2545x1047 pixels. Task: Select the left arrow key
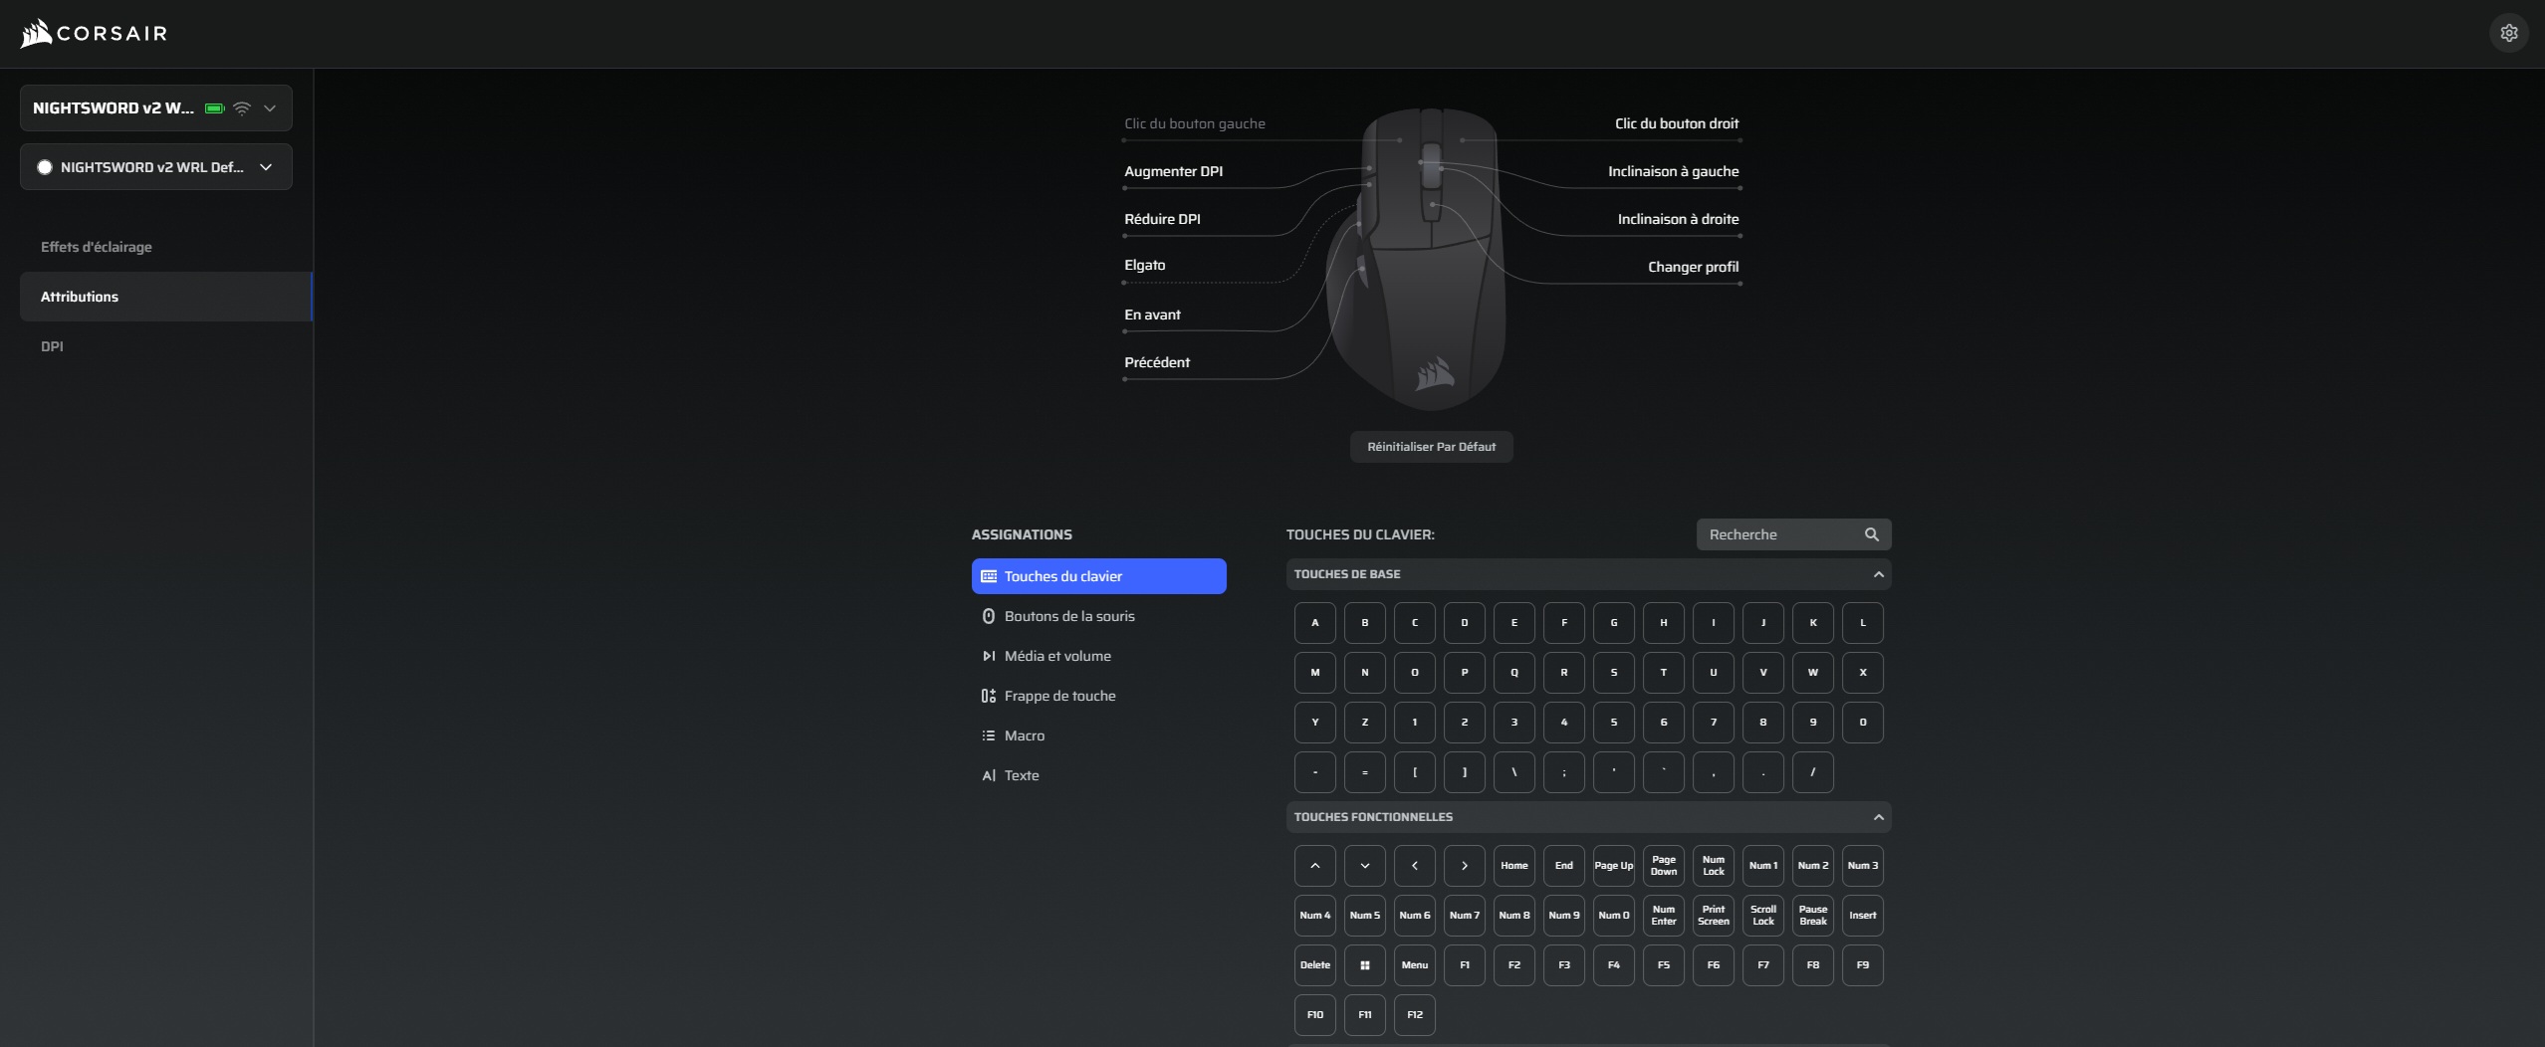tap(1415, 866)
